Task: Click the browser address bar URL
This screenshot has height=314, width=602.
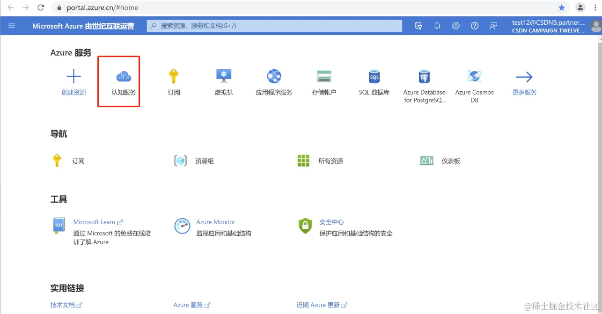Action: [x=103, y=7]
